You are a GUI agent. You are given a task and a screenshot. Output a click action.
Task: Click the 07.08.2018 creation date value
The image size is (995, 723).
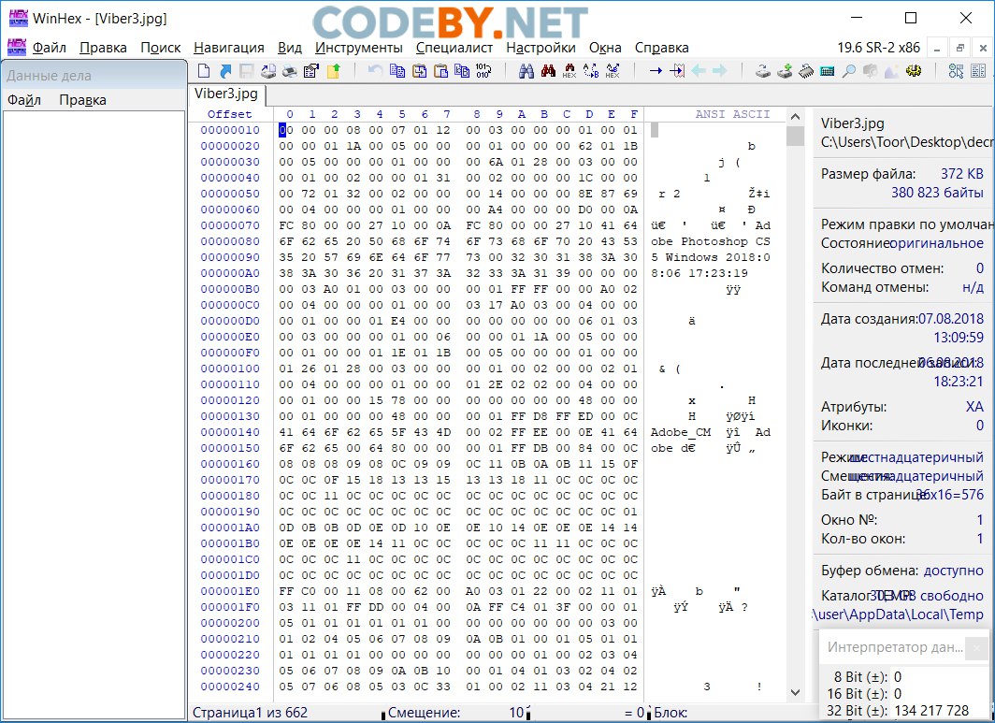tap(950, 319)
